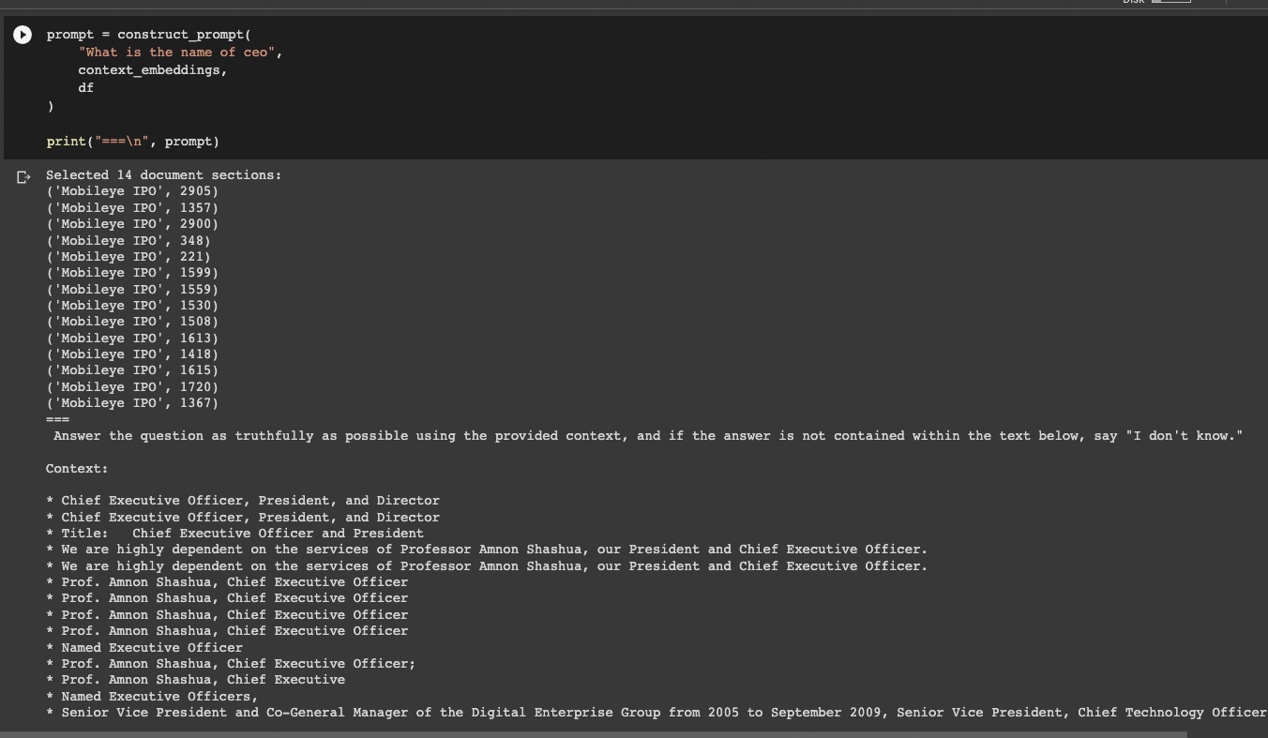Select output row ('Mobileye IPO', 2905)
Viewport: 1268px width, 738px height.
point(132,191)
